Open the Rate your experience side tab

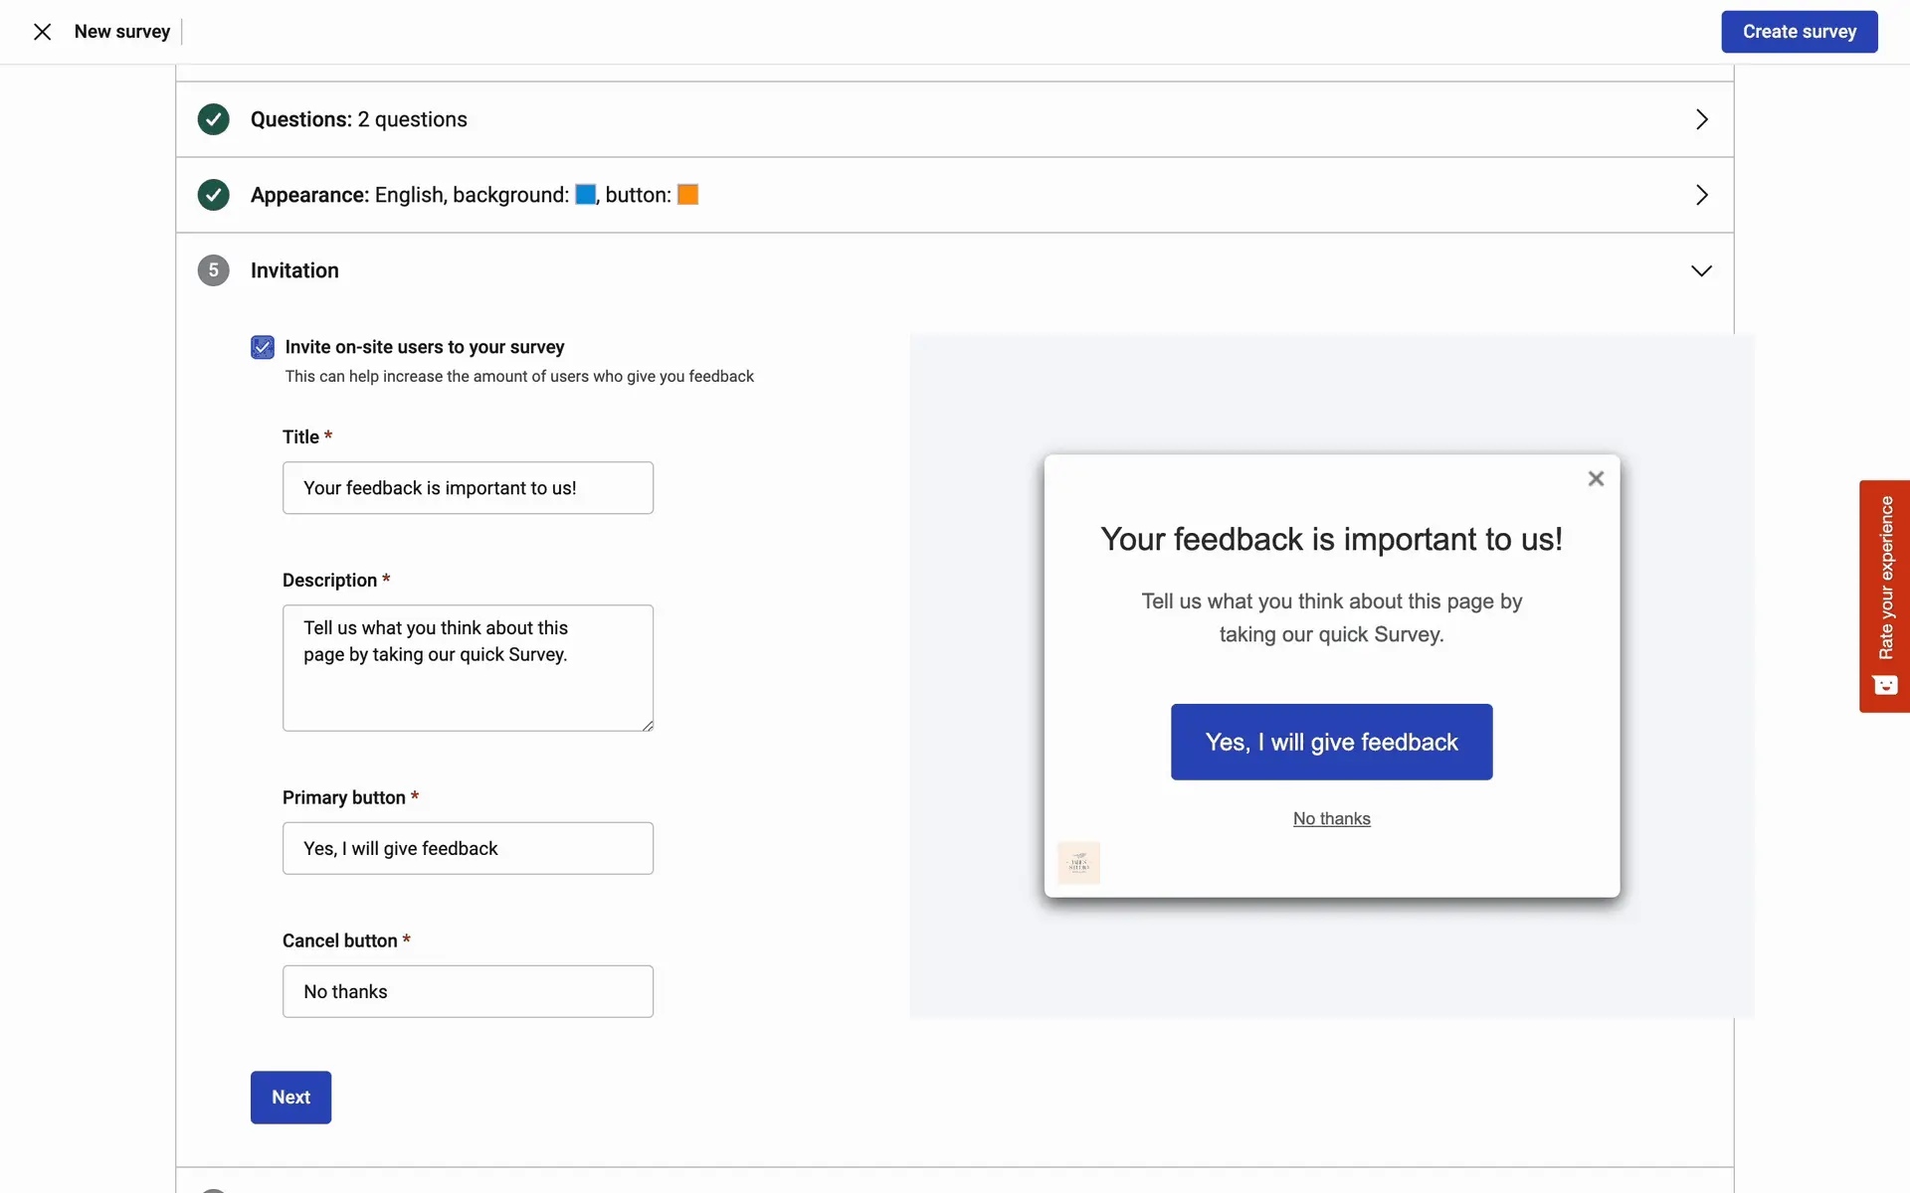pos(1884,579)
